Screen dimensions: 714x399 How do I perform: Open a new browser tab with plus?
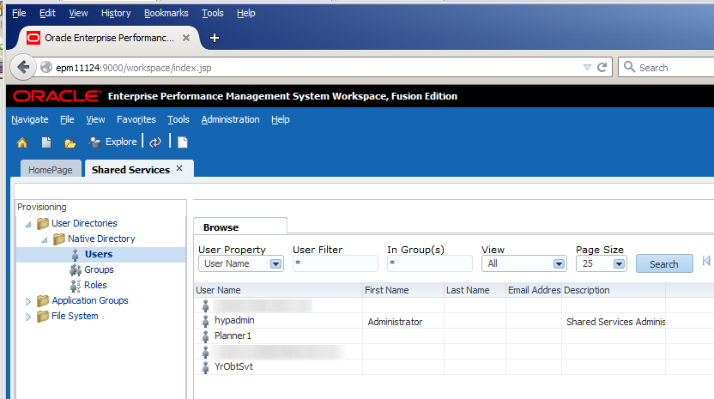point(215,38)
